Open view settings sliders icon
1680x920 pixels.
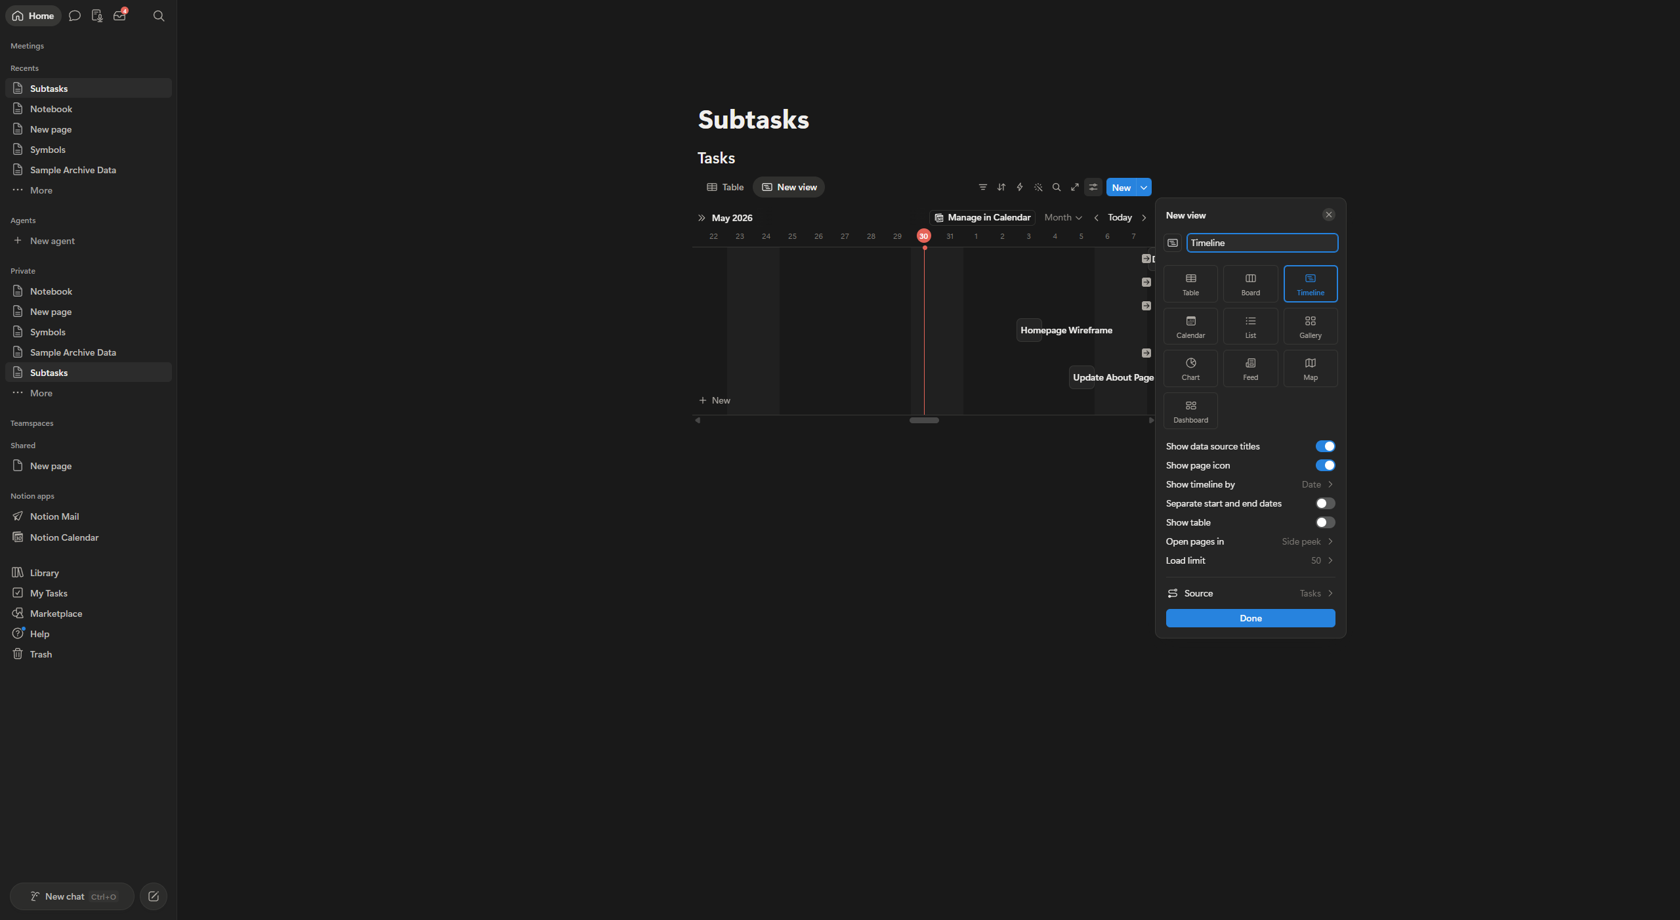click(1093, 187)
